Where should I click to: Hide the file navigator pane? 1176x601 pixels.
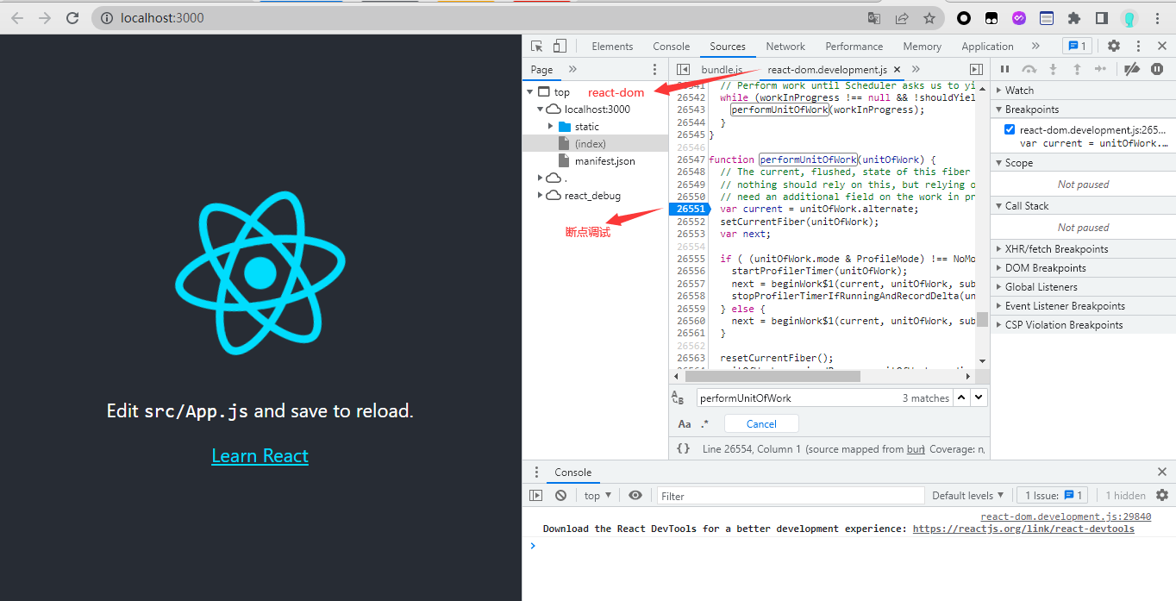tap(683, 70)
